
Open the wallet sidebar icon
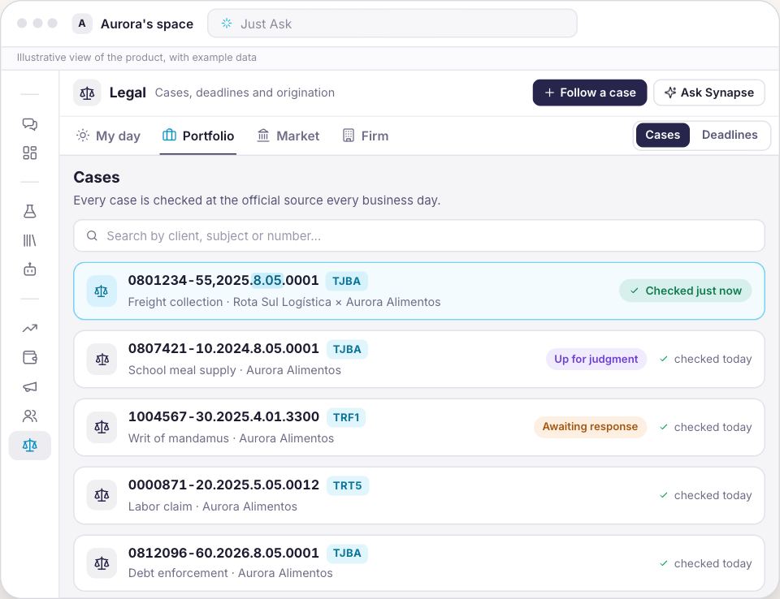(x=30, y=357)
